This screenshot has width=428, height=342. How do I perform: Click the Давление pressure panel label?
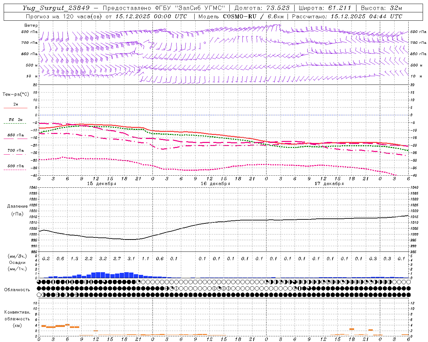(x=17, y=206)
